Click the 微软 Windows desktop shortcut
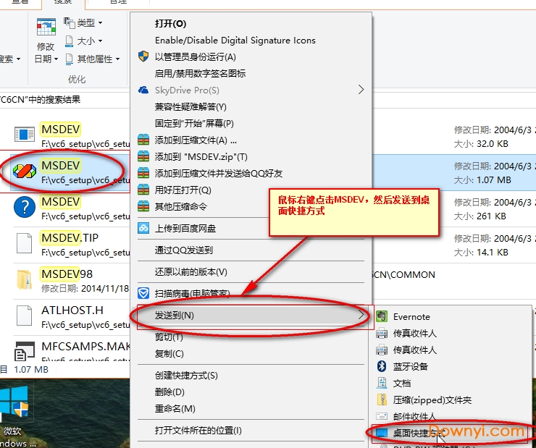Image resolution: width=536 pixels, height=448 pixels. tap(15, 414)
